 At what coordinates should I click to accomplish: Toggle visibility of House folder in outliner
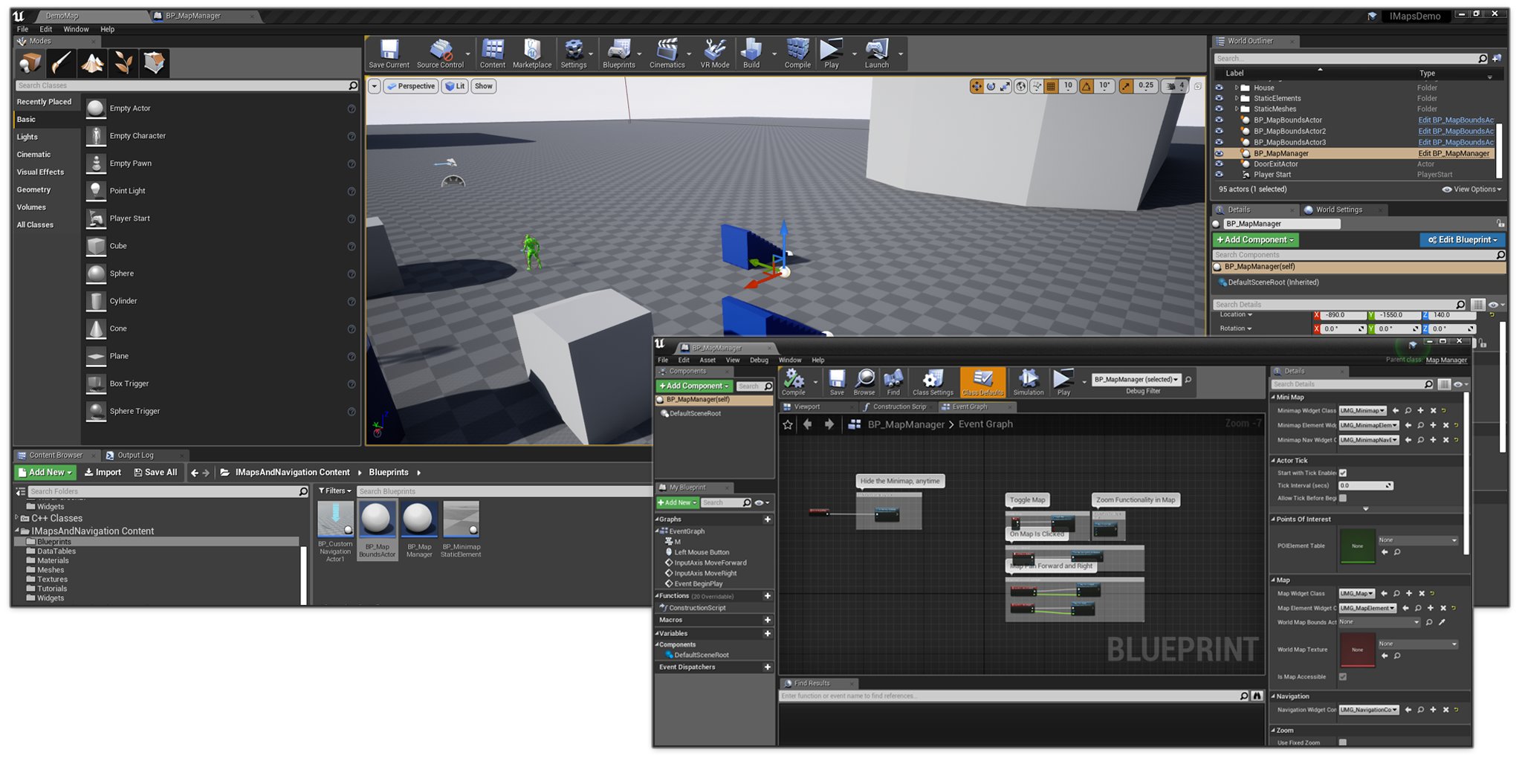1219,88
